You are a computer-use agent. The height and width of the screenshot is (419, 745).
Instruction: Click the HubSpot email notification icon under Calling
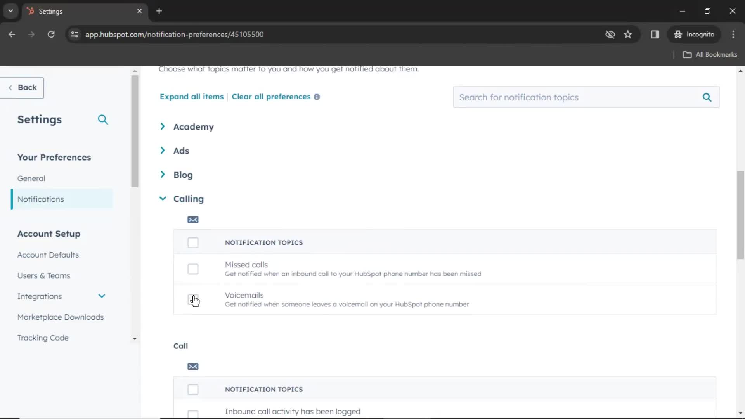click(192, 219)
